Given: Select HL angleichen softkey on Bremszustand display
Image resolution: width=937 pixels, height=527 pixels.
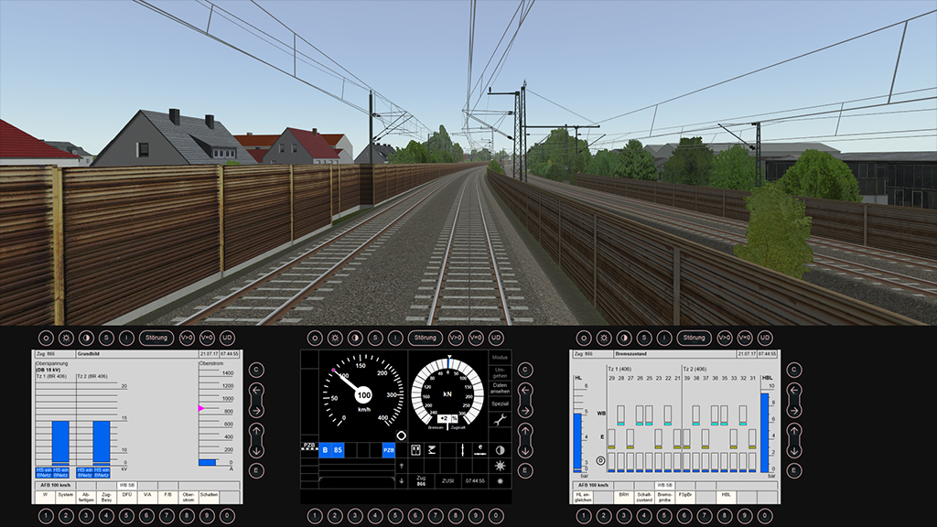Looking at the screenshot, I should (x=583, y=497).
